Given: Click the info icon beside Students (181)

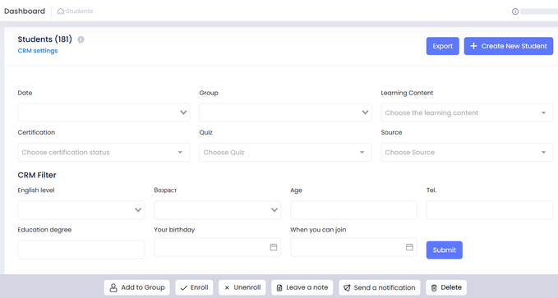Looking at the screenshot, I should [x=81, y=39].
